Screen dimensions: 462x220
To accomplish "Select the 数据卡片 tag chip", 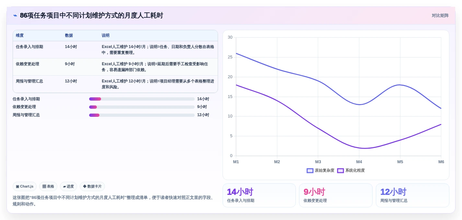I will (92, 186).
